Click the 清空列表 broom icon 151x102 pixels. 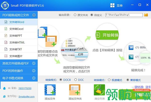point(99,90)
